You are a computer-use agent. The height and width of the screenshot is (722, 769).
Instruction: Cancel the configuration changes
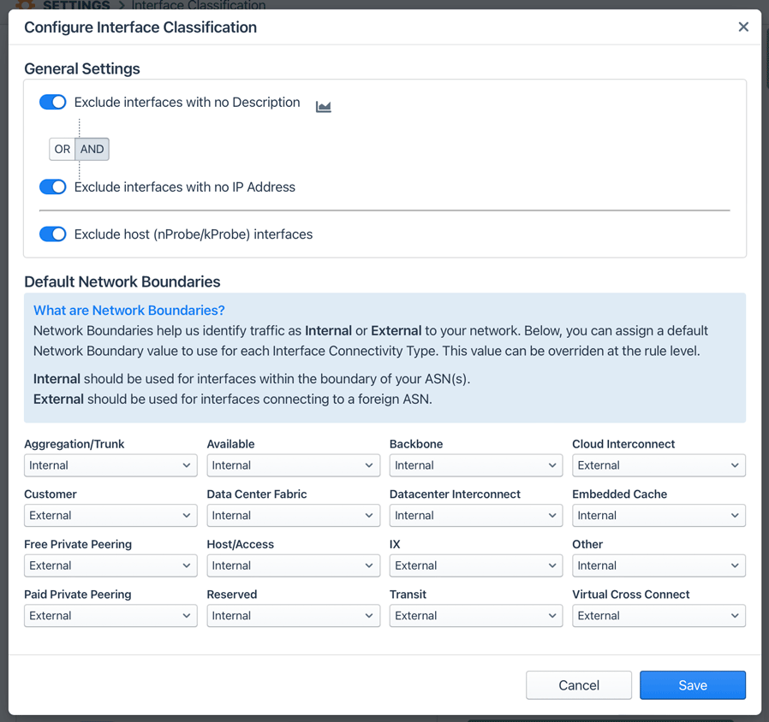click(579, 684)
